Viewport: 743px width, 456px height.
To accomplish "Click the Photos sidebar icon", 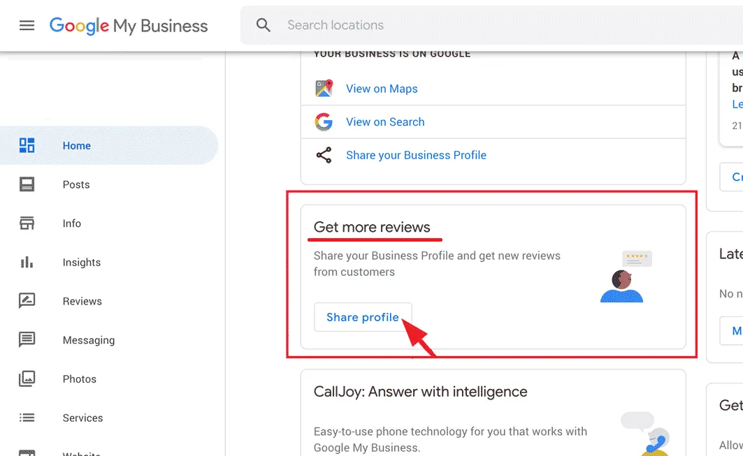I will (27, 378).
